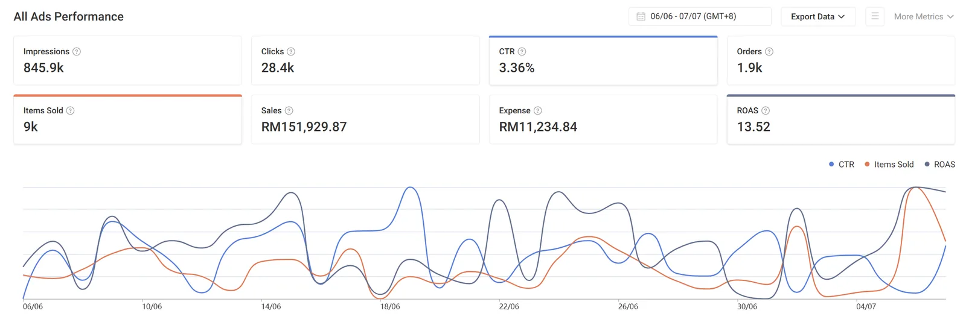Click the 26/06 axis label
The image size is (966, 325).
click(628, 307)
